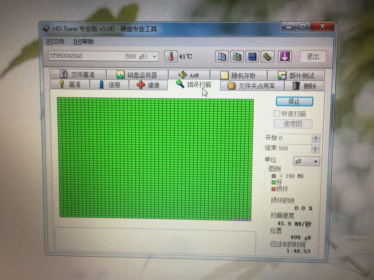The width and height of the screenshot is (374, 280).
Task: Click the elapsed time 1:48:53
Action: click(x=298, y=251)
